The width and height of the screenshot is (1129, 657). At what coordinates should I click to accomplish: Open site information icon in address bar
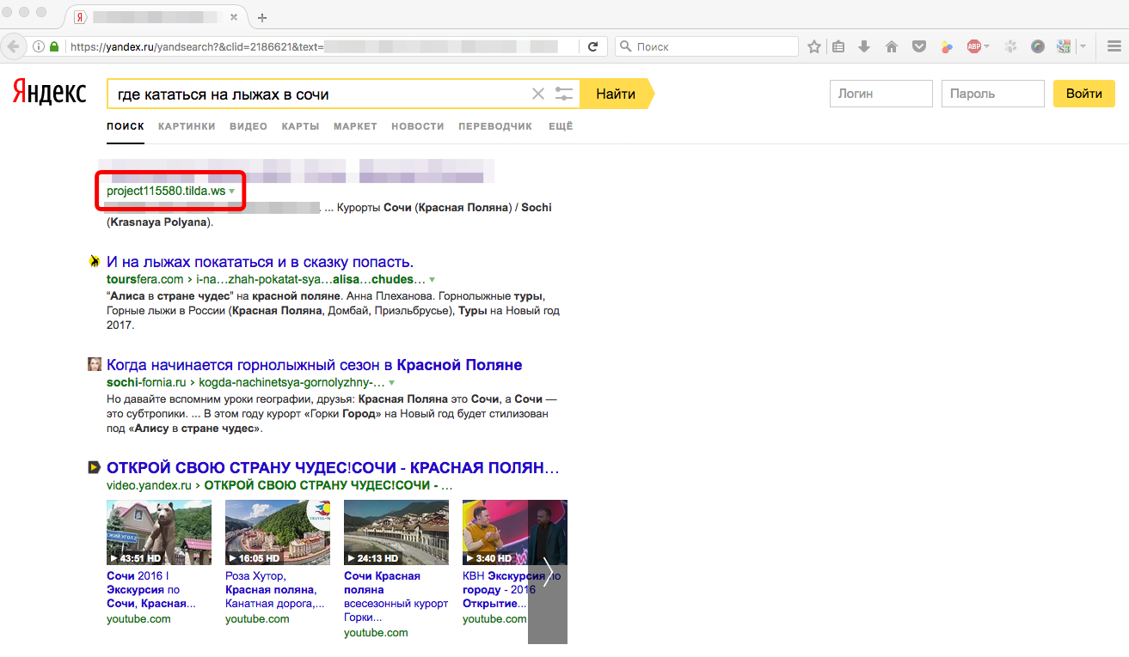(x=39, y=46)
